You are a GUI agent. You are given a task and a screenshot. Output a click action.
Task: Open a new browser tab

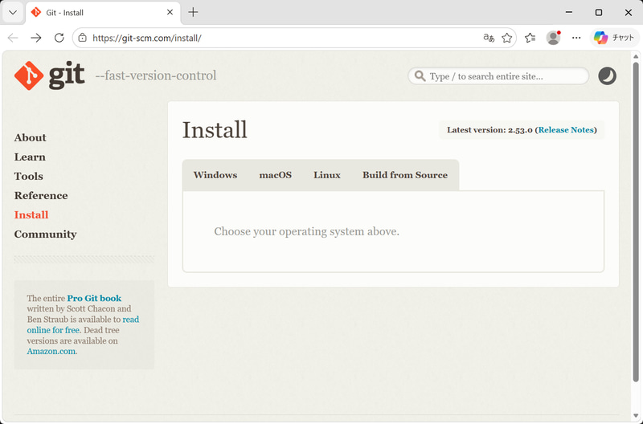193,13
